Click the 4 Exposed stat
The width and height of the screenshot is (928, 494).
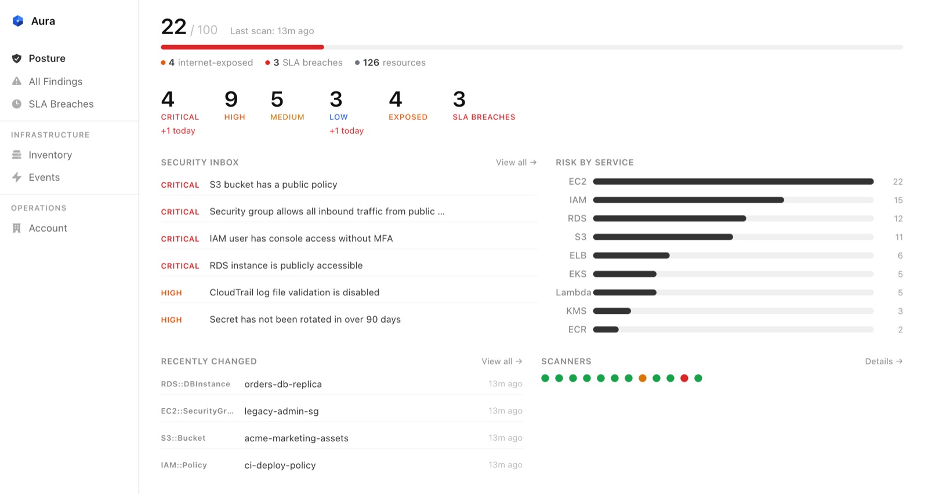point(408,105)
